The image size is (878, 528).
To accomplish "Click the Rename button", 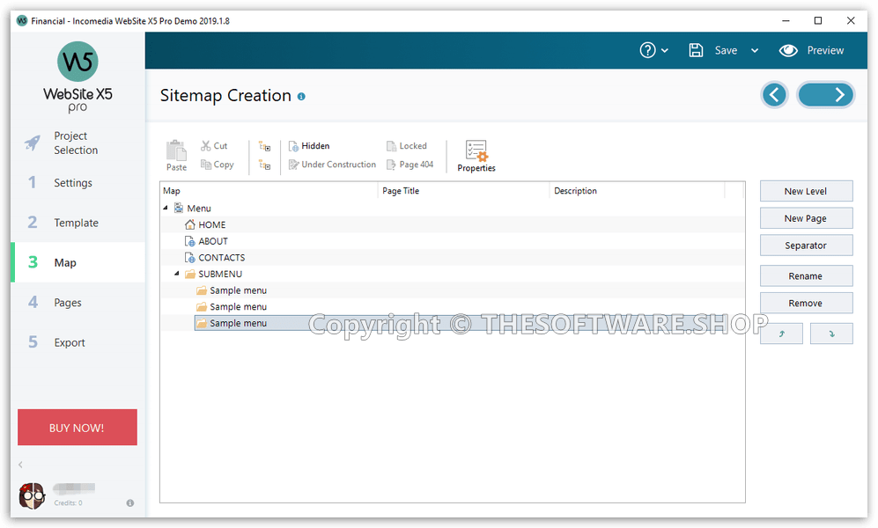I will (x=806, y=275).
